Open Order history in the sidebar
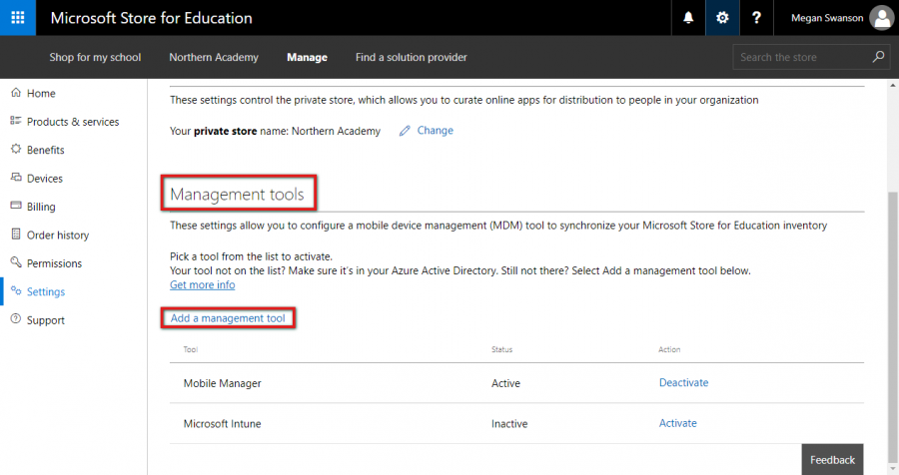This screenshot has height=475, width=899. 58,235
